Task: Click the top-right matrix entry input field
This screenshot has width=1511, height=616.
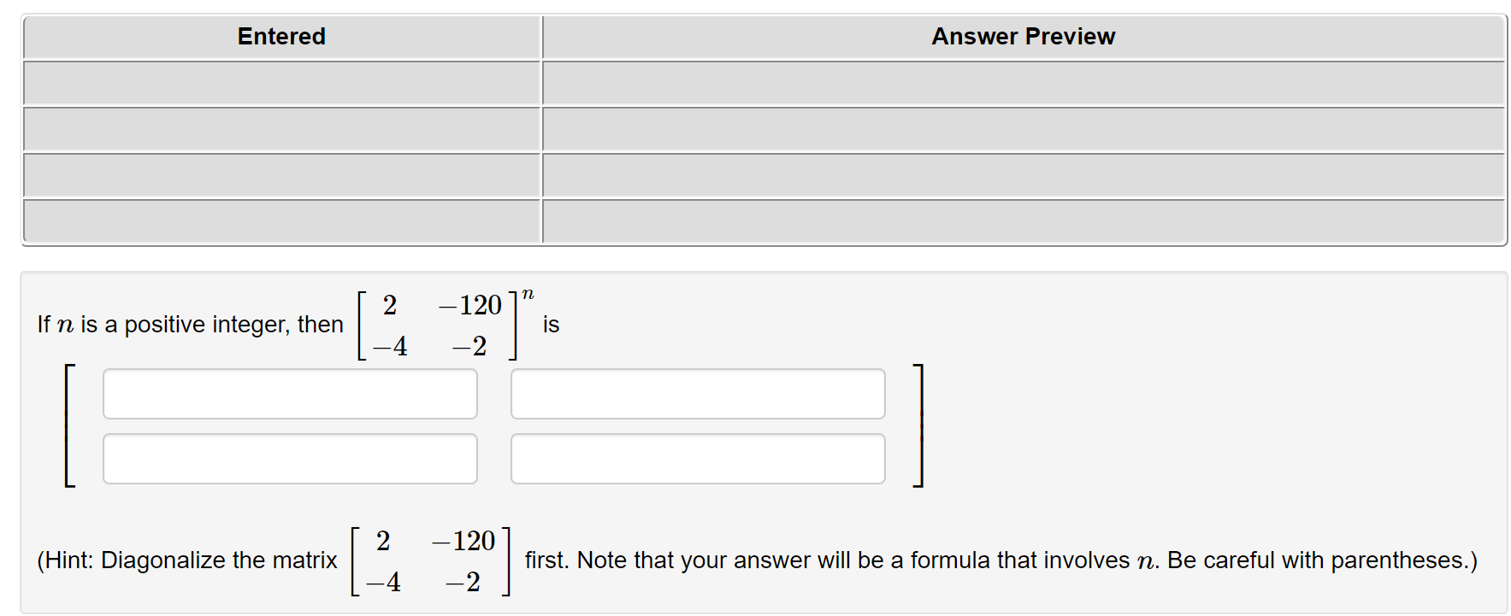Action: click(x=698, y=393)
